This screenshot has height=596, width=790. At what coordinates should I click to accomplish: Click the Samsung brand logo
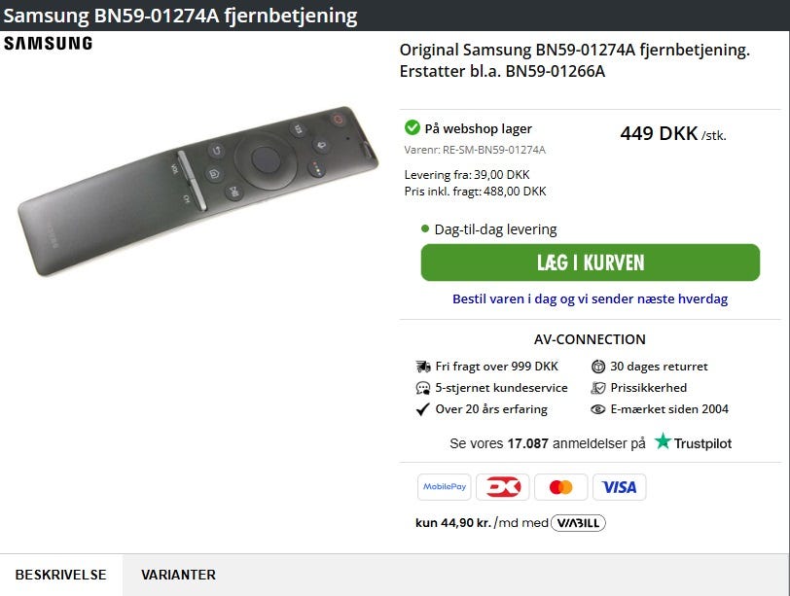coord(49,44)
